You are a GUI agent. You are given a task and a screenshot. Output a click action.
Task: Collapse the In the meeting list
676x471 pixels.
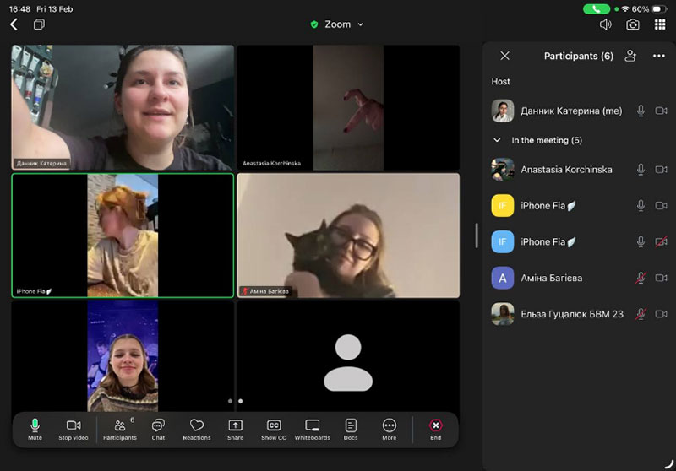coord(498,140)
